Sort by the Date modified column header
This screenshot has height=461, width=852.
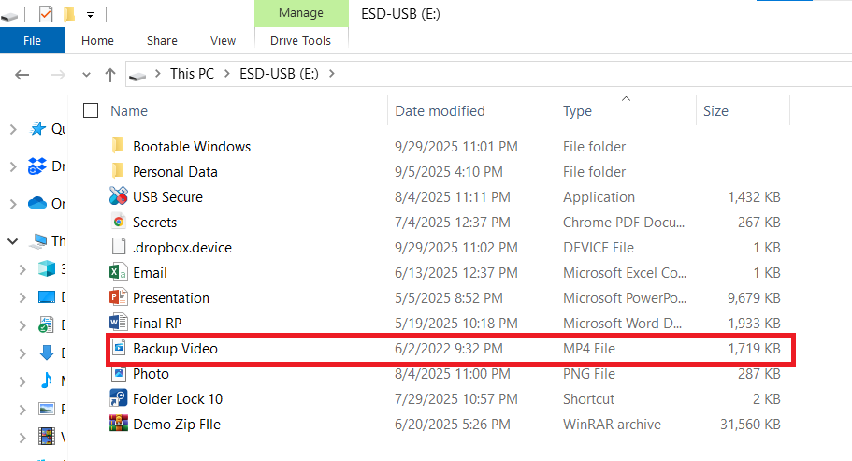point(440,111)
